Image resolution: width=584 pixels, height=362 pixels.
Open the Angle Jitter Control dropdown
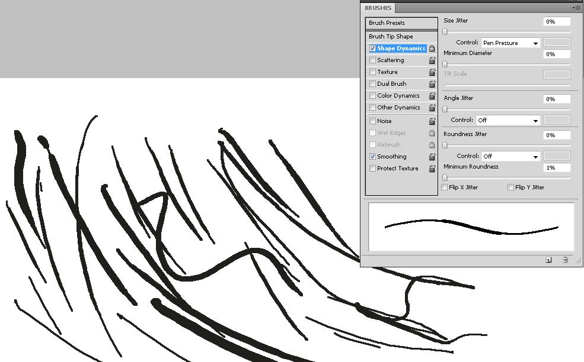(x=508, y=120)
